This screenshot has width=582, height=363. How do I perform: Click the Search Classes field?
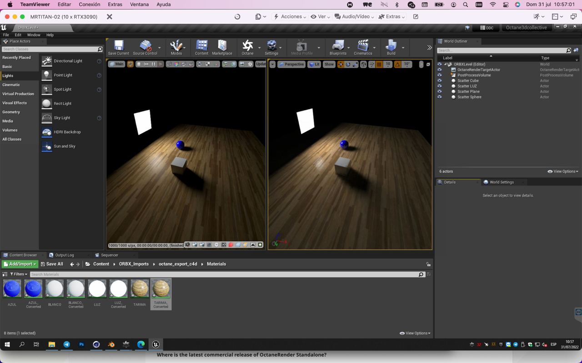(x=52, y=49)
